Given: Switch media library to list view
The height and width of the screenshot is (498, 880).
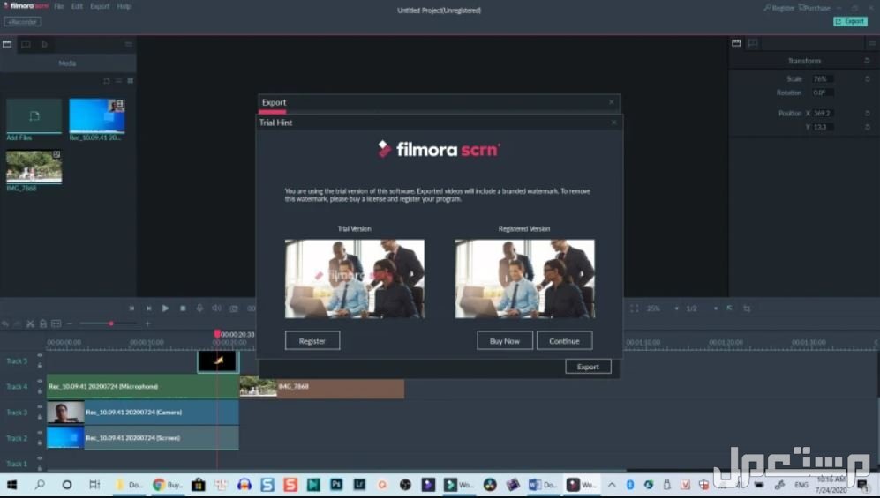Looking at the screenshot, I should (x=118, y=81).
